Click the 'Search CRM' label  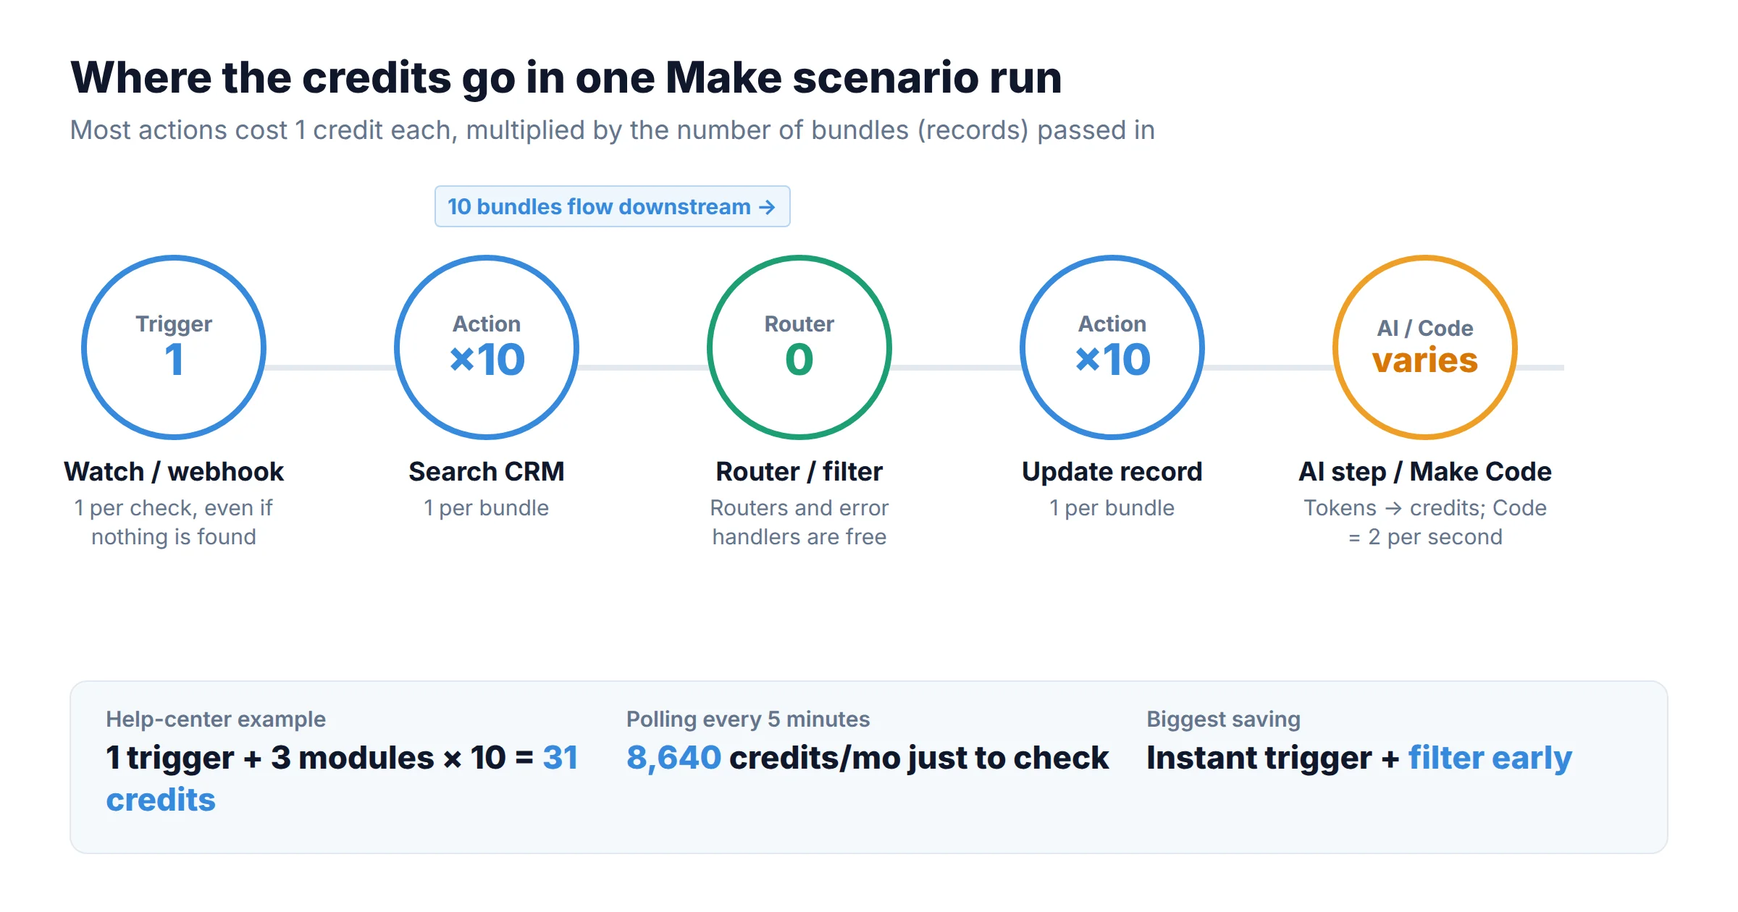(487, 471)
